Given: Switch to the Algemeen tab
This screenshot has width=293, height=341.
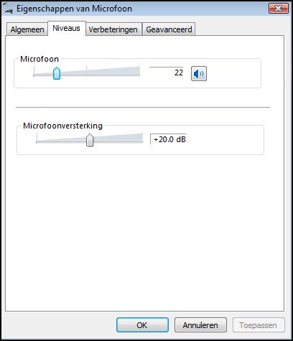Looking at the screenshot, I should [x=27, y=29].
